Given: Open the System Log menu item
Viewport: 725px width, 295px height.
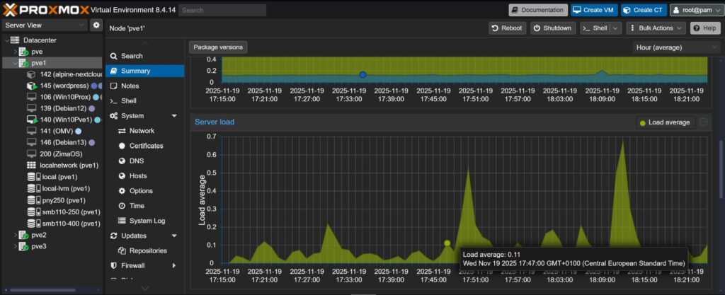Looking at the screenshot, I should (x=147, y=221).
